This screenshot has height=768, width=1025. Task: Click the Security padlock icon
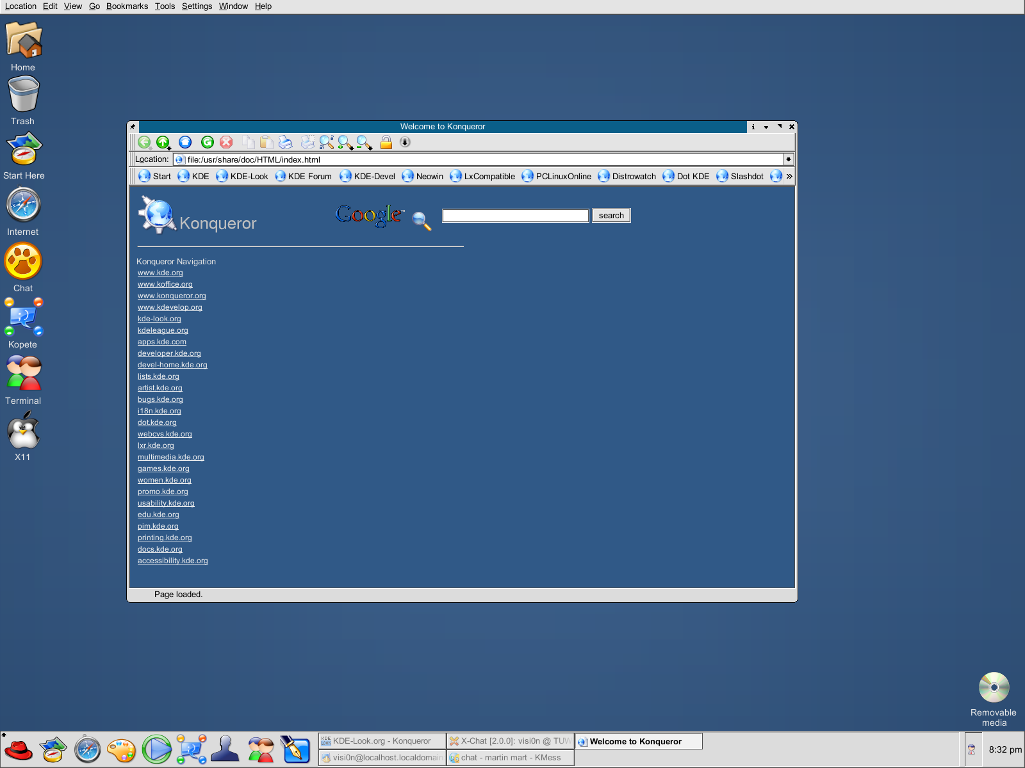tap(386, 142)
